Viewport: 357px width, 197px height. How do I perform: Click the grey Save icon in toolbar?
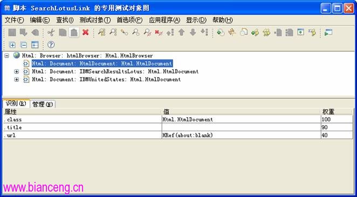[x=12, y=32]
